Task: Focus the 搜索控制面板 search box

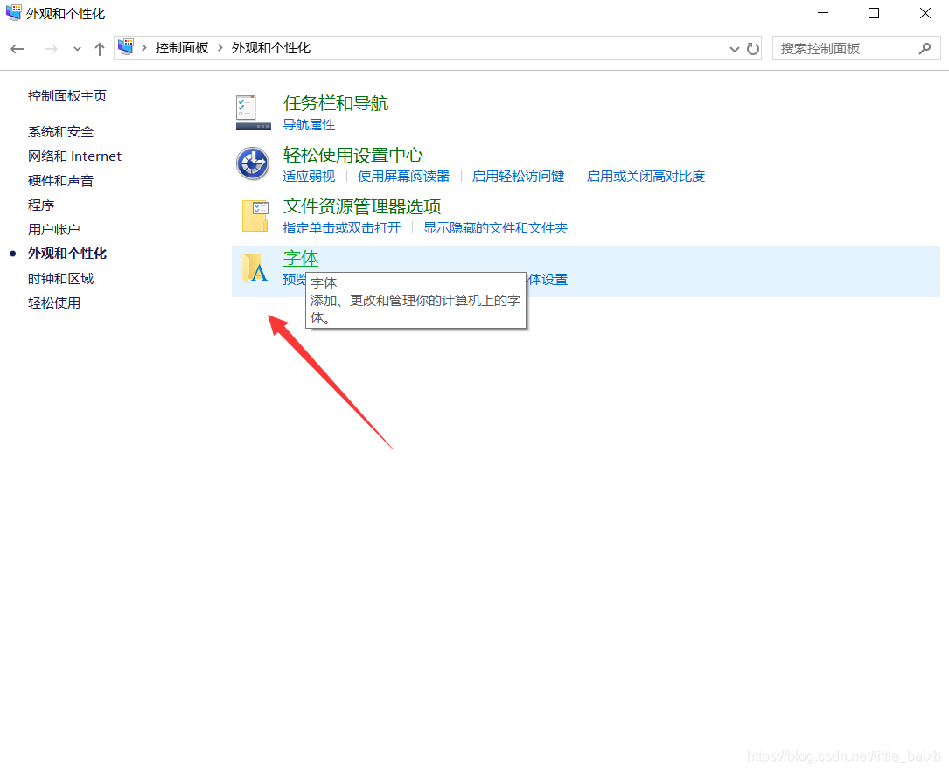Action: 855,48
